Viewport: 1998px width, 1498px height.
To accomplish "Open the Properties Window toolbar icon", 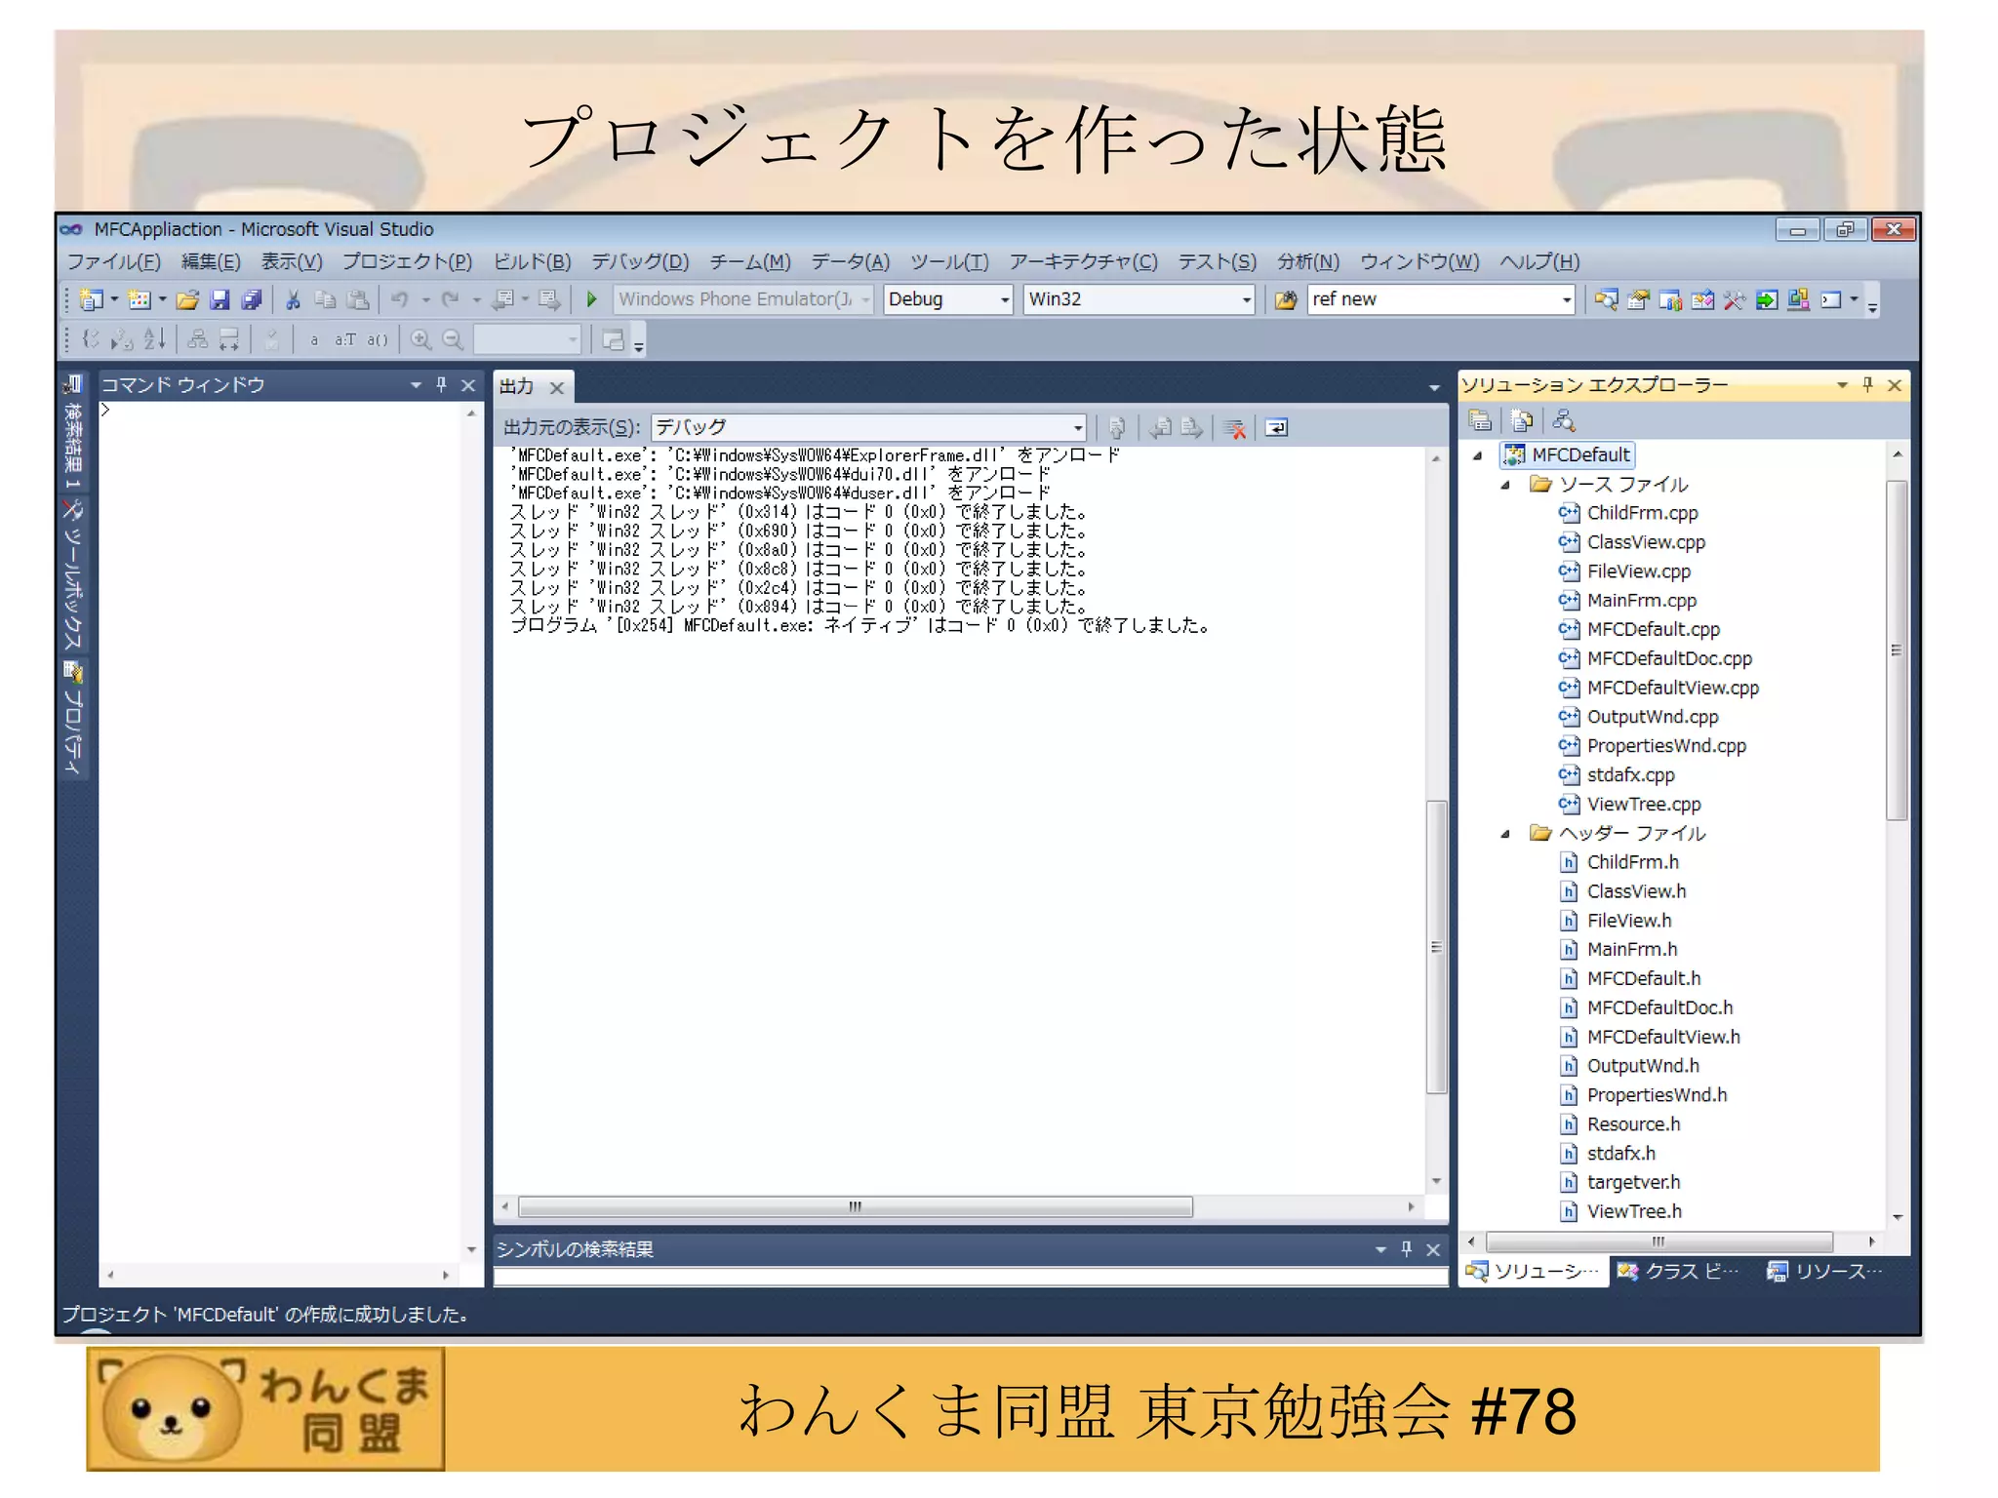I will (1639, 299).
